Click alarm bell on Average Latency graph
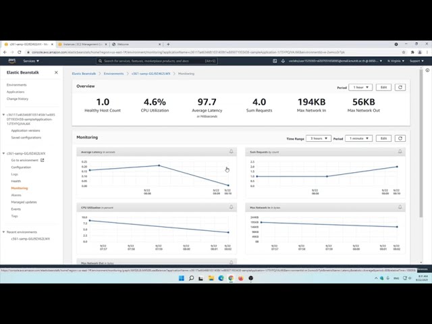432x324 pixels. [231, 151]
